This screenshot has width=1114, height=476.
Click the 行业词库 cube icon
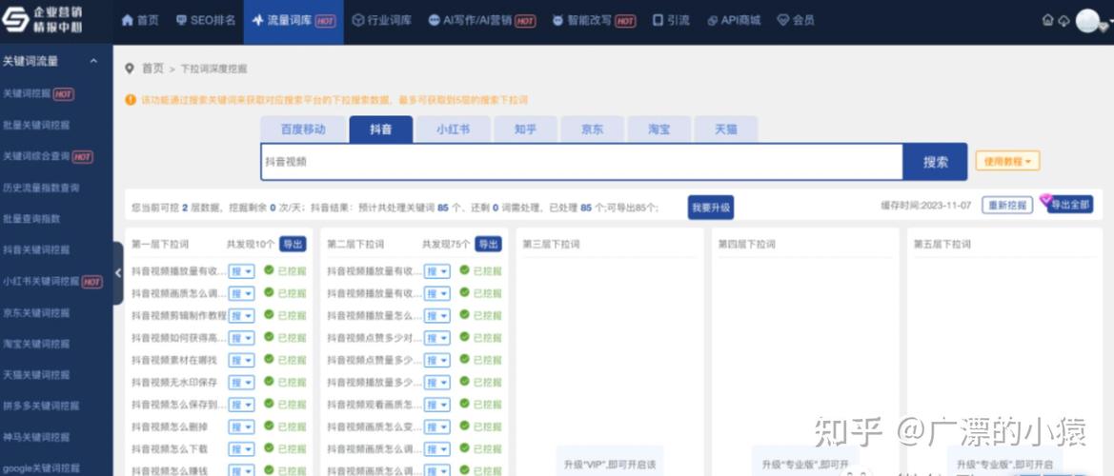[x=358, y=21]
